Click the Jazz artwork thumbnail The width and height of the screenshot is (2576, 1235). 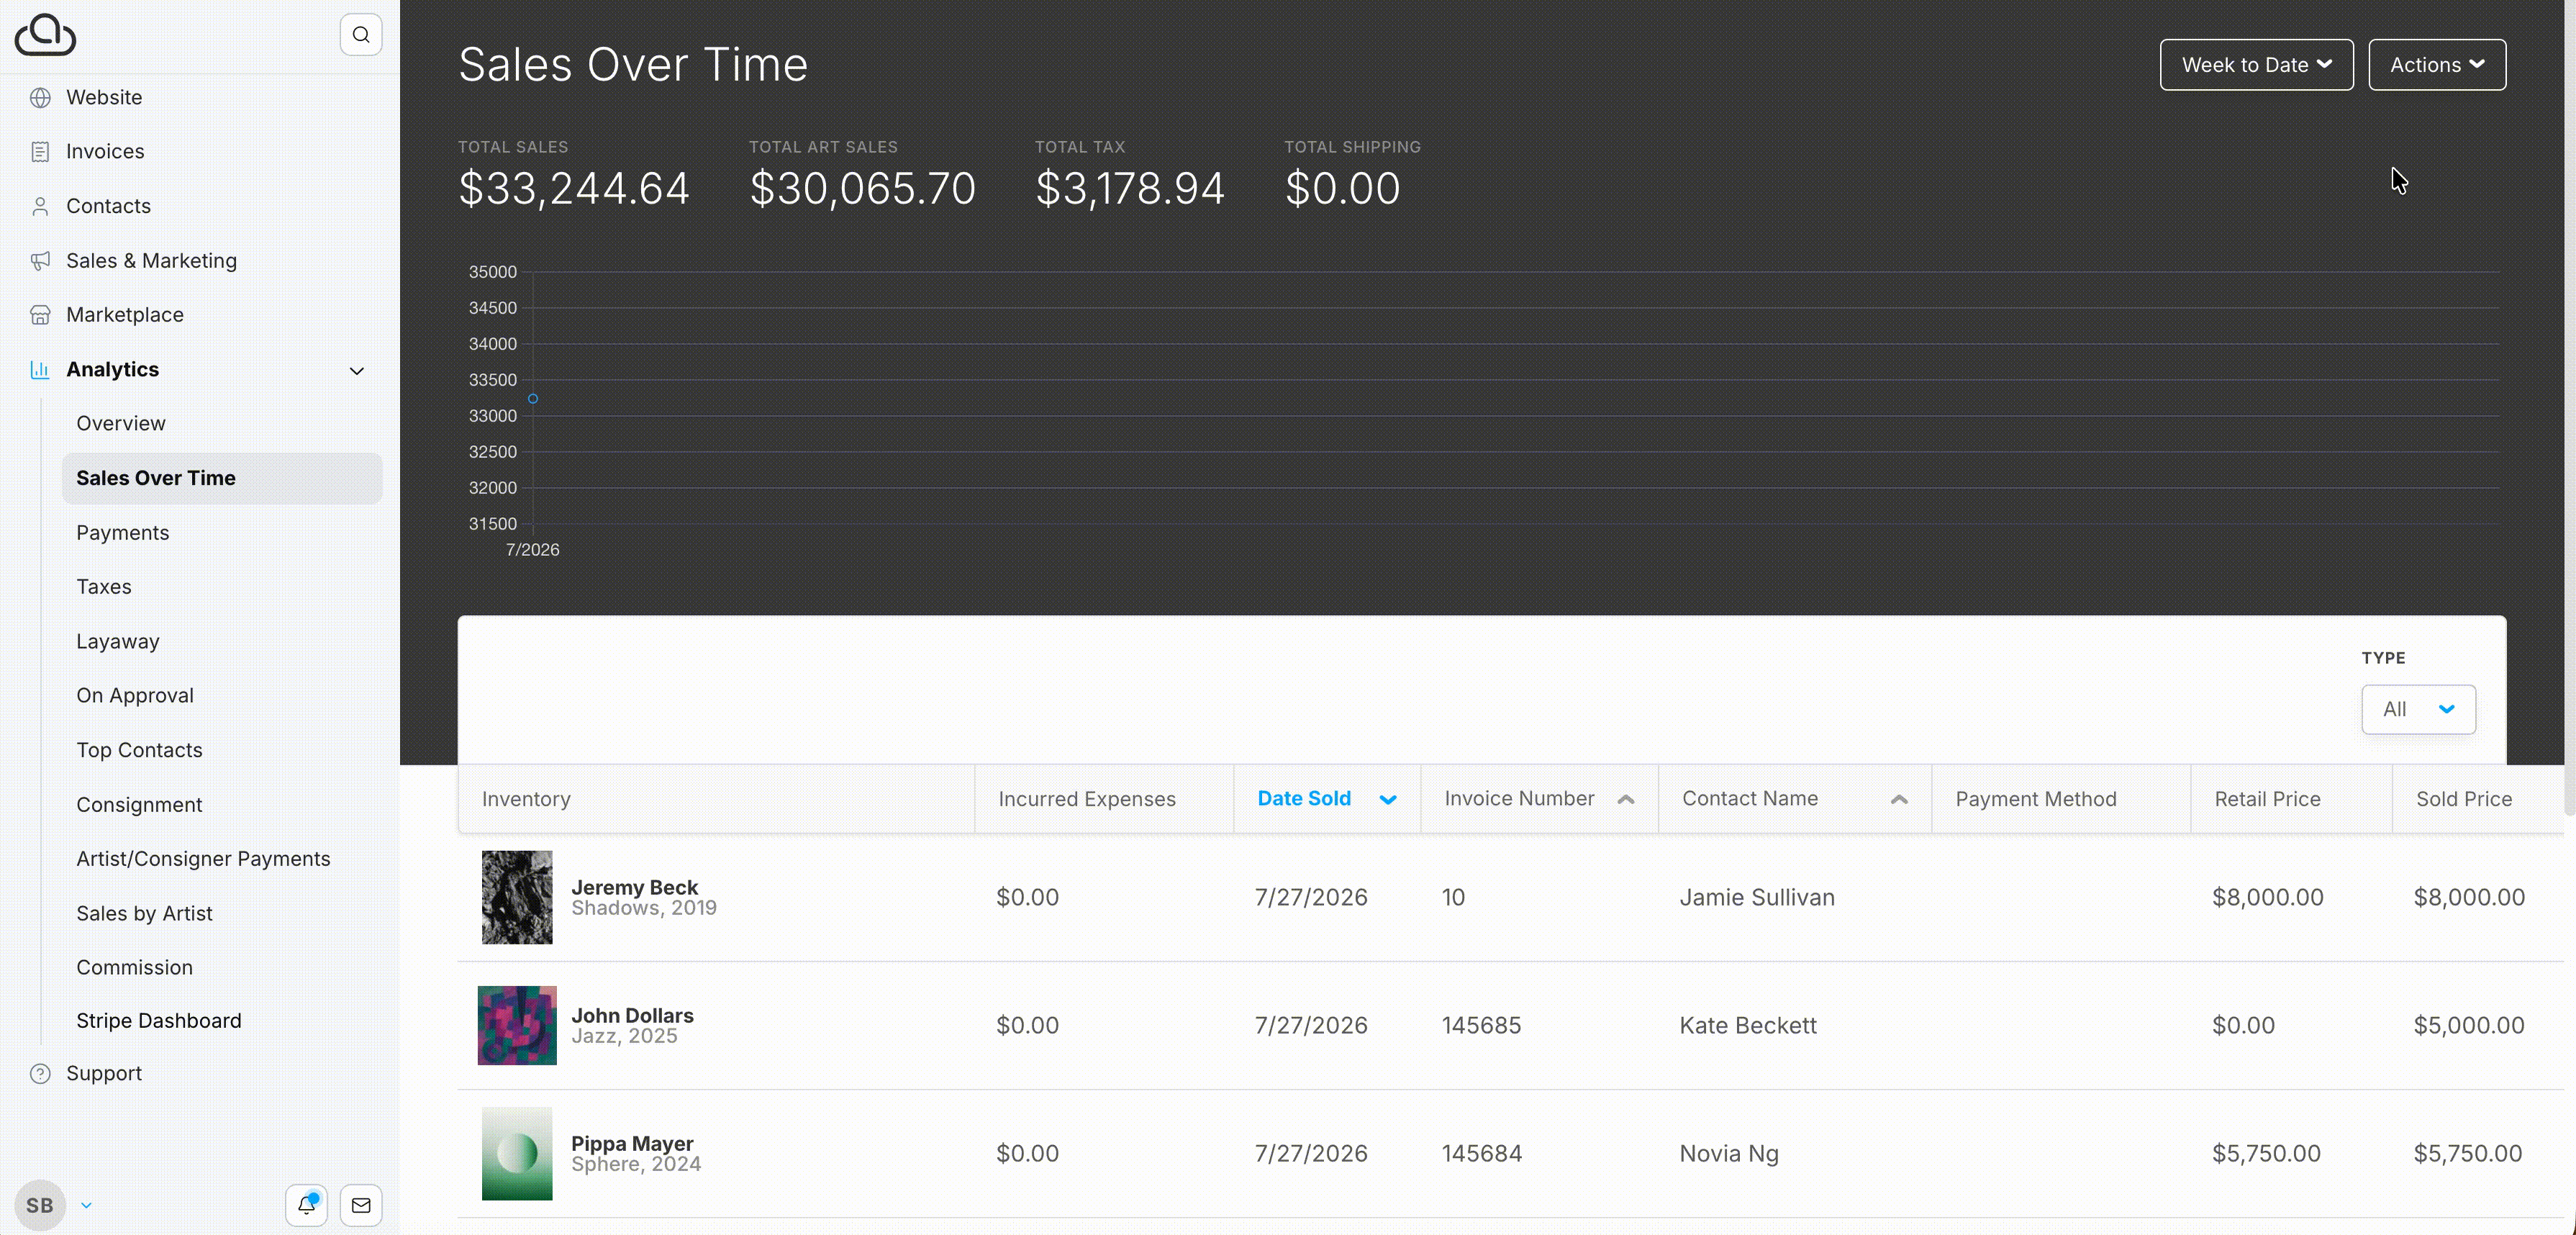coord(517,1025)
